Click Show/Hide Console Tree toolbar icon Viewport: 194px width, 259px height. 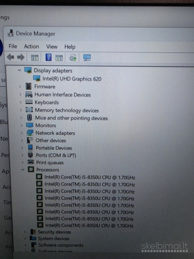click(x=35, y=58)
